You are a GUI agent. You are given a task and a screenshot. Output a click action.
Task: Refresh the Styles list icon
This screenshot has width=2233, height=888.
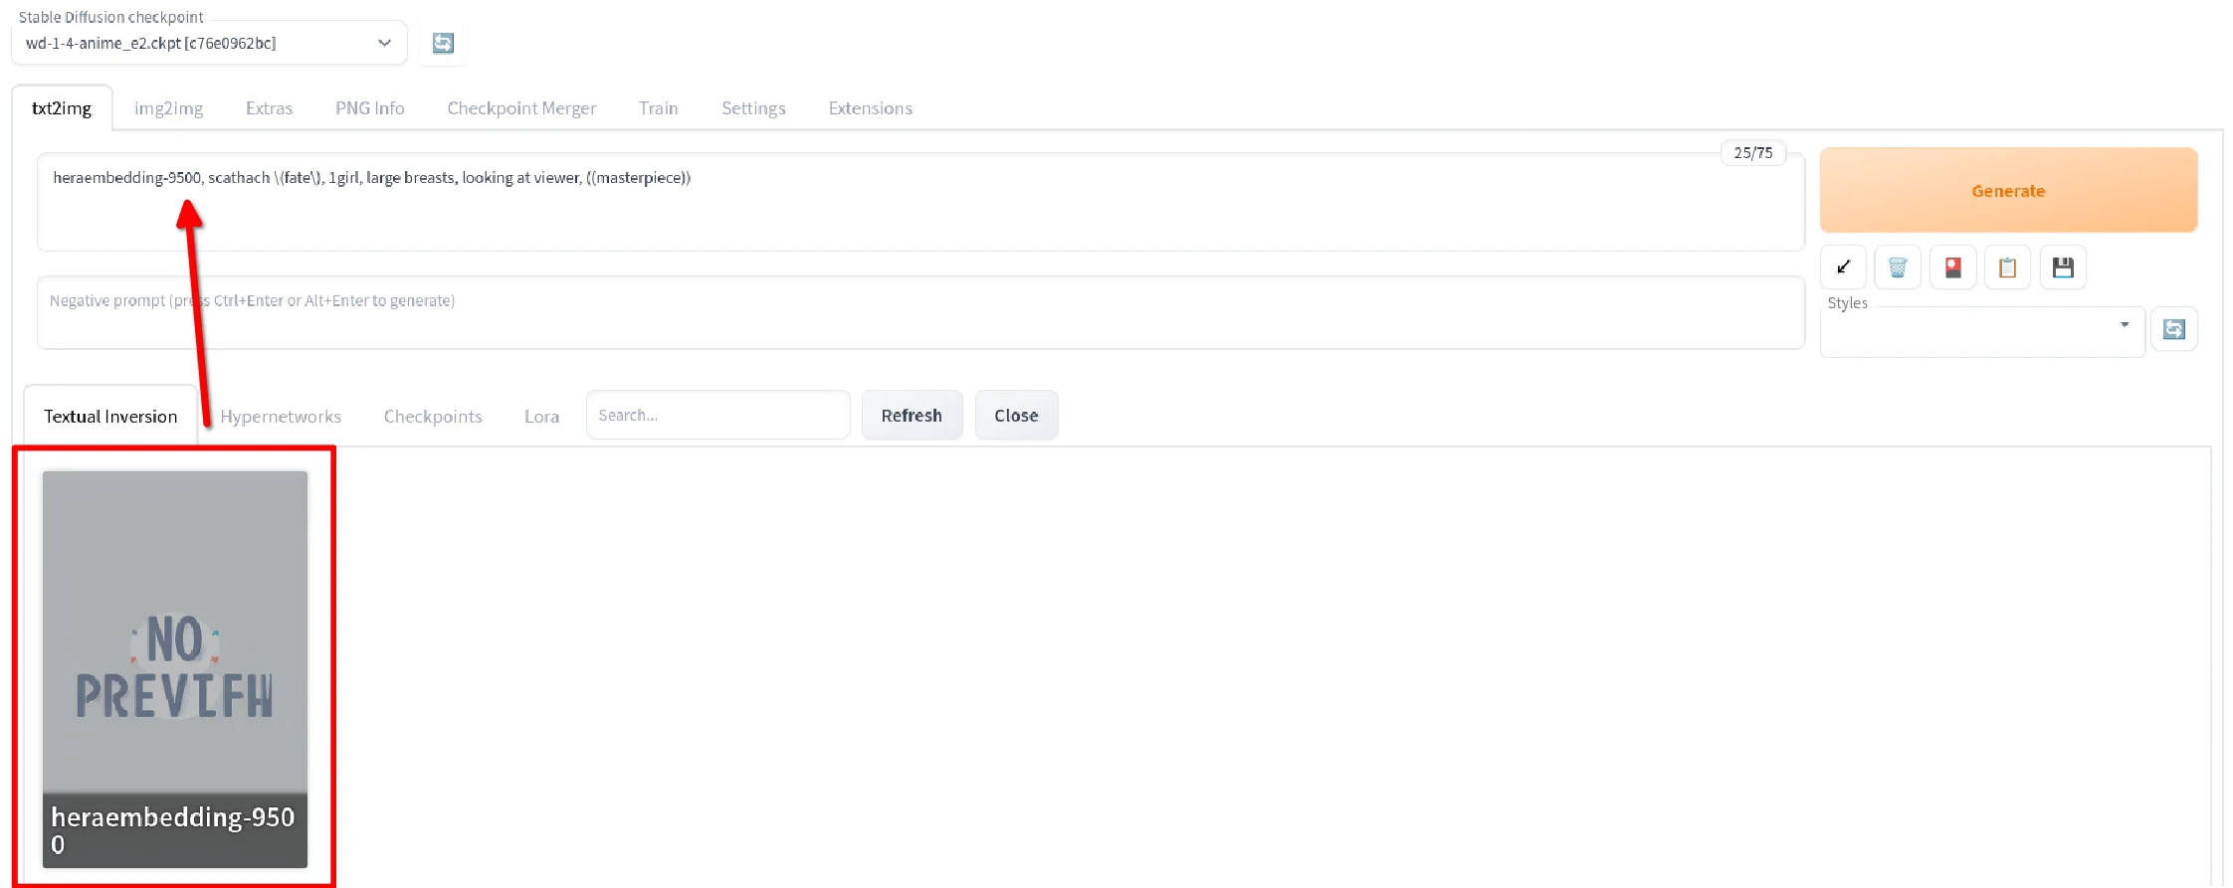pos(2173,329)
